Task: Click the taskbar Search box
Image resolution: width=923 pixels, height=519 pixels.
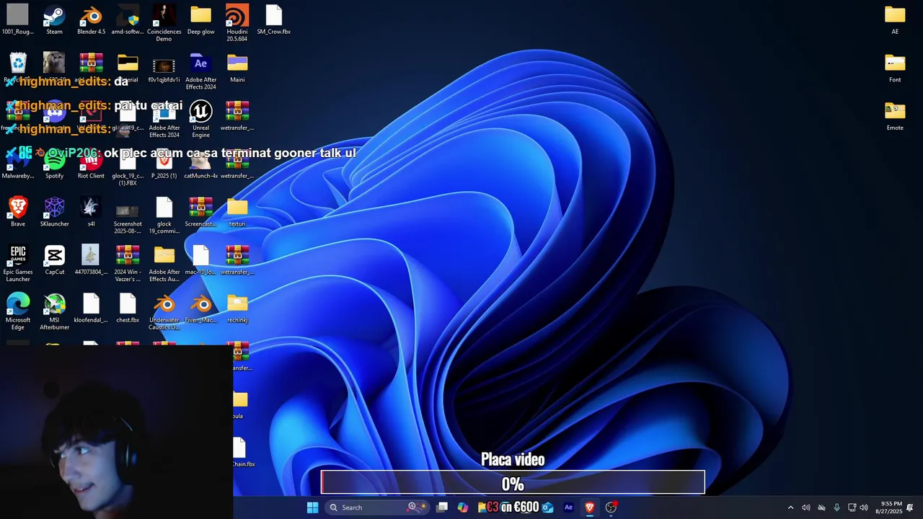Action: coord(379,507)
